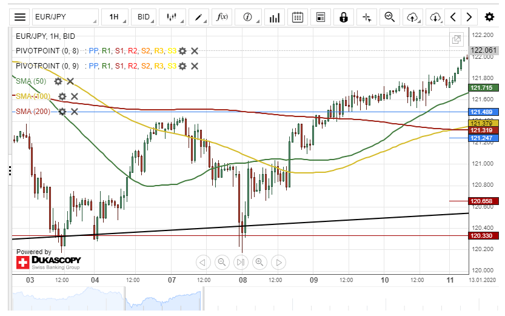Open the f(x) indicators menu
505x316 pixels.
point(222,17)
